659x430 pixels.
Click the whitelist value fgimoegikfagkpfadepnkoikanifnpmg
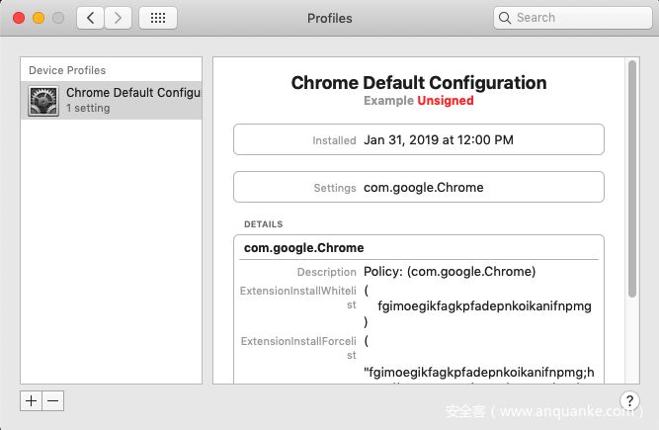tap(484, 306)
